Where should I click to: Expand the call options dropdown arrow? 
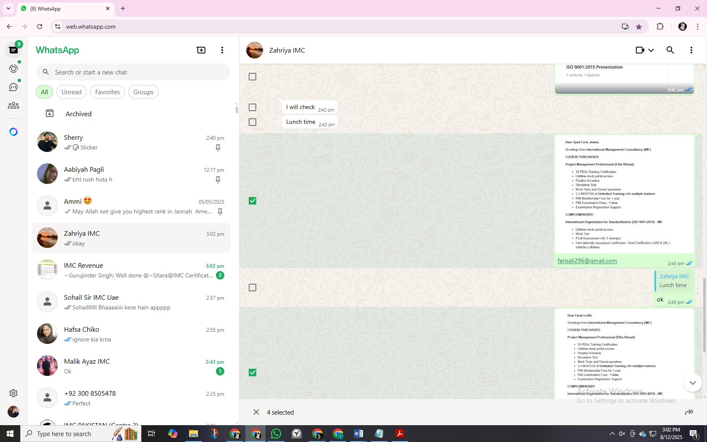click(651, 50)
